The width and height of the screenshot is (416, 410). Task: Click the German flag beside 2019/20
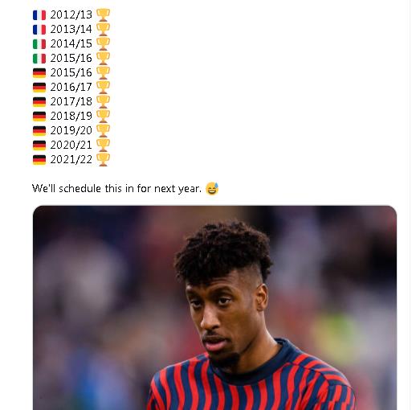[x=39, y=131]
